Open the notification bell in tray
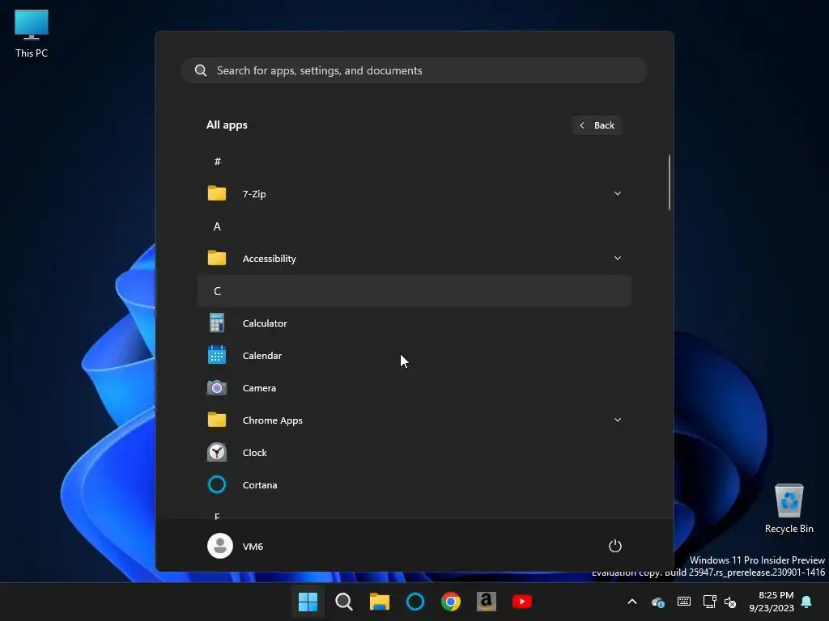Image resolution: width=829 pixels, height=621 pixels. tap(807, 602)
